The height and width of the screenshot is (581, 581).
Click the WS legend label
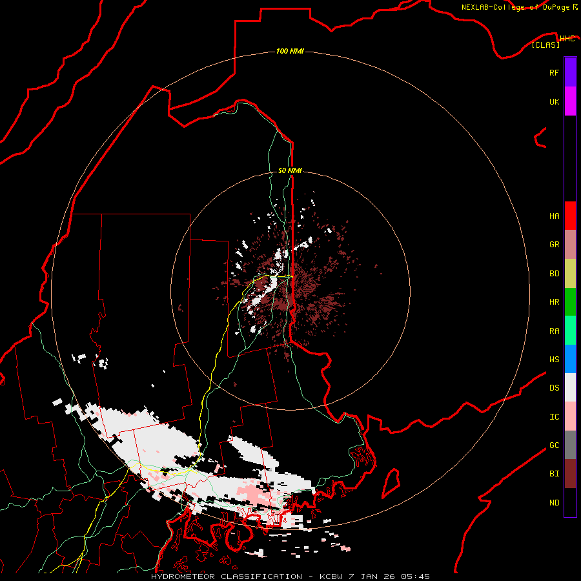pos(554,360)
